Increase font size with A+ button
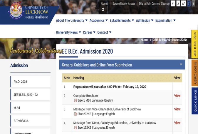 pyautogui.click(x=183, y=4)
